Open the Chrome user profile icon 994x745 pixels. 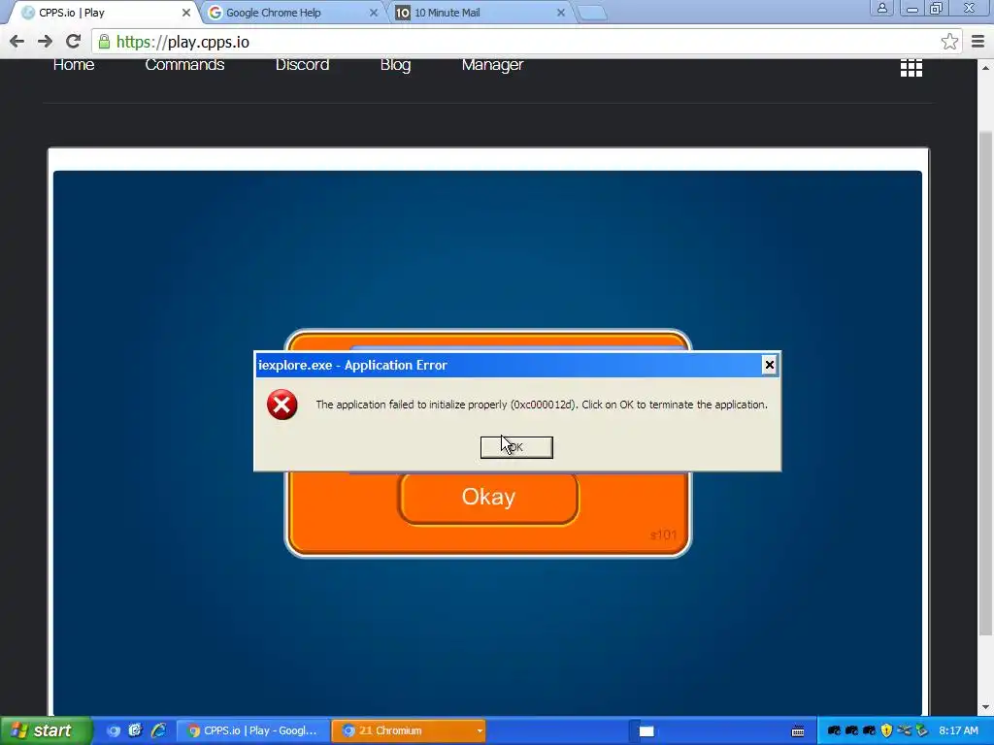[881, 8]
